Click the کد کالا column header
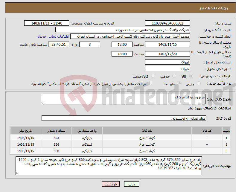Screen dimensions: 236x192 point(207,131)
